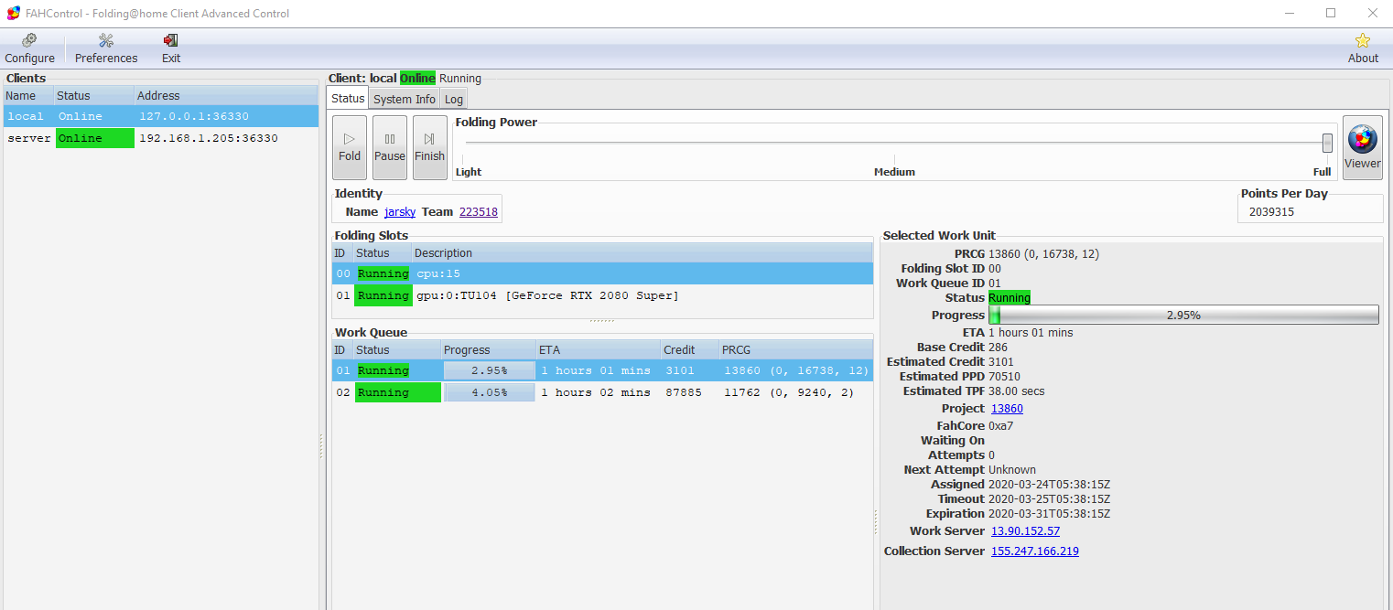Screen dimensions: 1393x610
Task: Click the Points Per Day value 2039315
Action: click(1273, 212)
